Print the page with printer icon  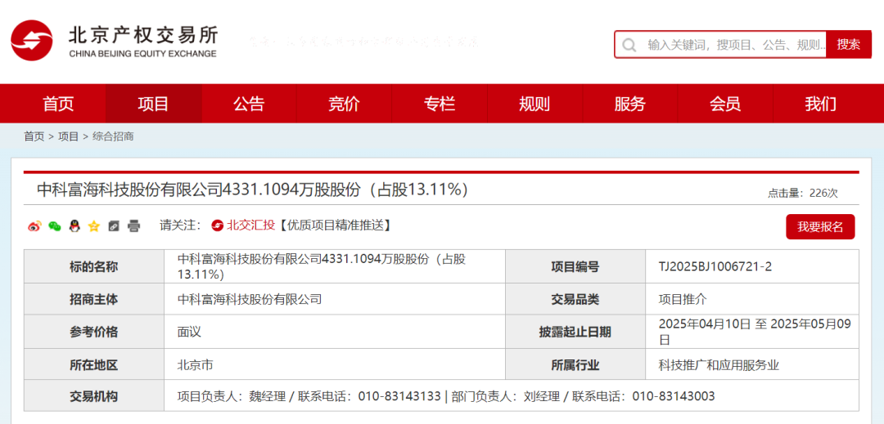click(x=133, y=226)
